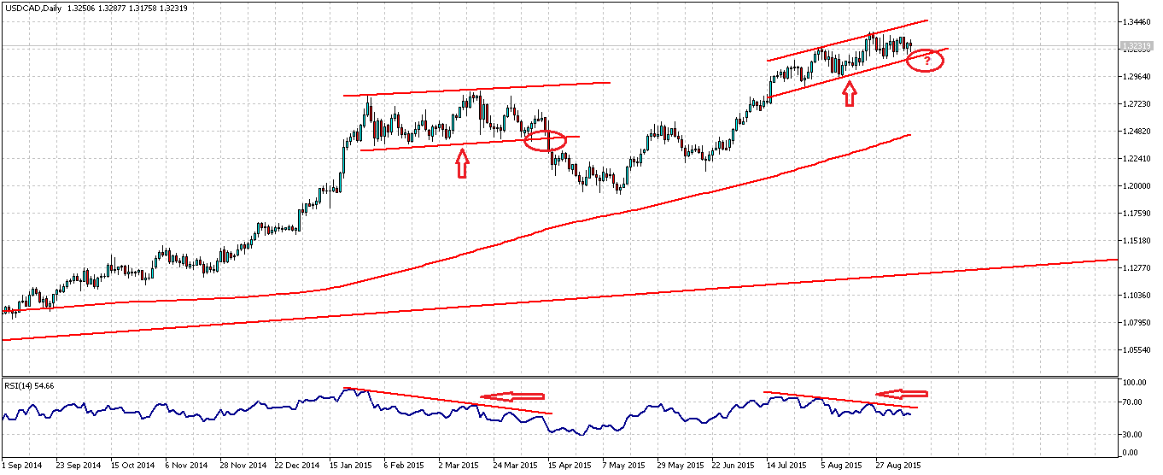1163x475 pixels.
Task: Click the 15 Apr 2015 date label
Action: [570, 466]
